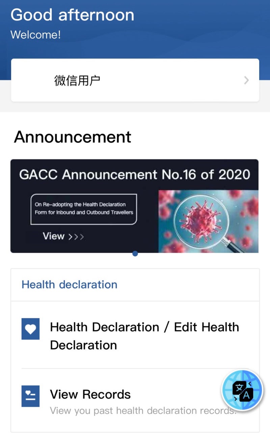Image resolution: width=270 pixels, height=439 pixels.
Task: Tap the Health declaration section header
Action: click(69, 285)
